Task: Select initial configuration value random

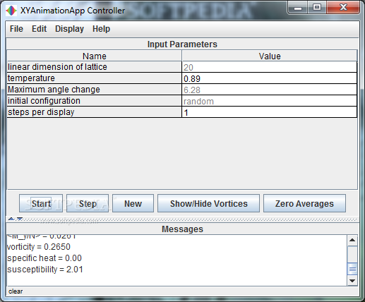Action: pos(270,101)
